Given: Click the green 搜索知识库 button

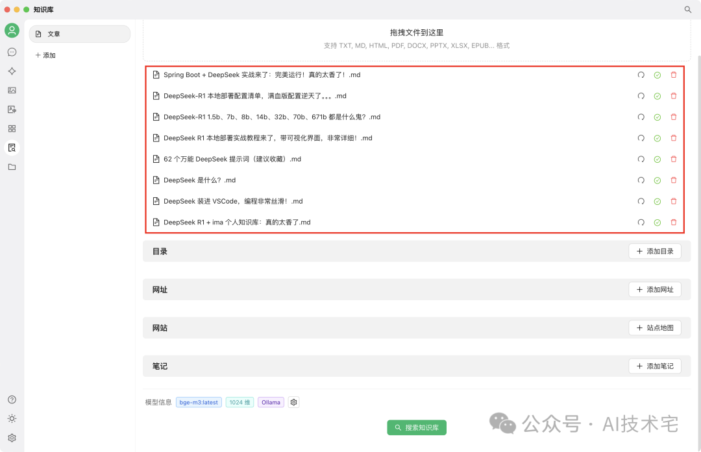Looking at the screenshot, I should (417, 427).
